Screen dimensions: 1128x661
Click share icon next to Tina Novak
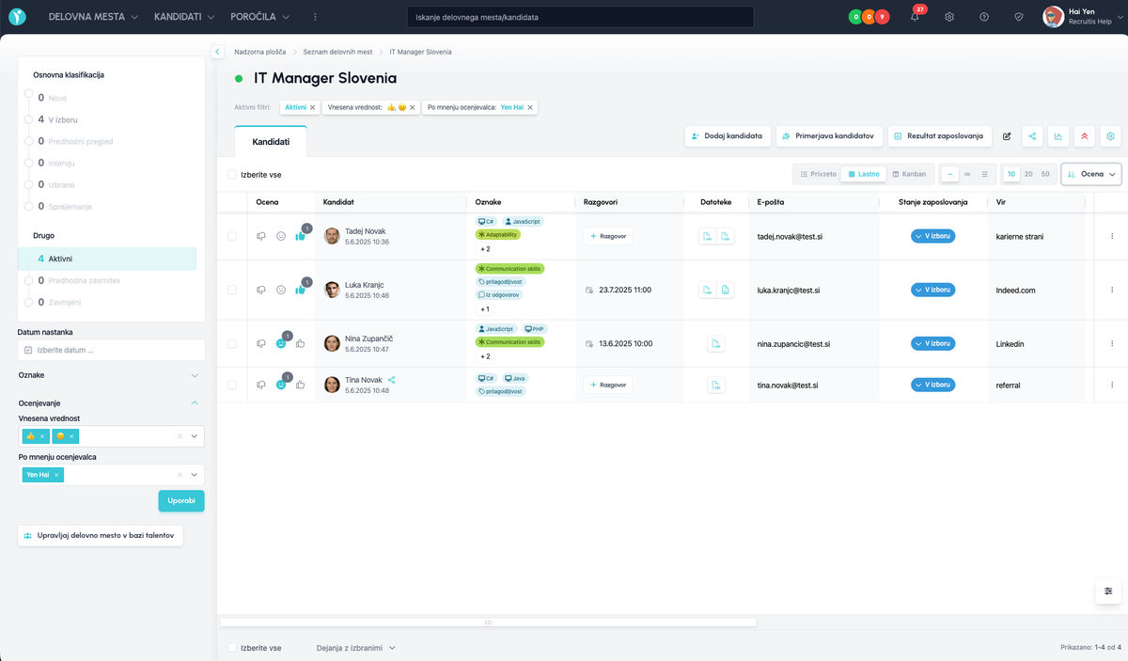coord(392,380)
